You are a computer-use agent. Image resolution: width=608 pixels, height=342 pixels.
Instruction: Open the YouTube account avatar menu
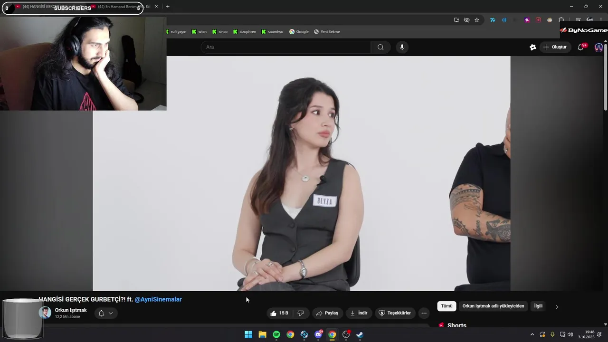598,47
